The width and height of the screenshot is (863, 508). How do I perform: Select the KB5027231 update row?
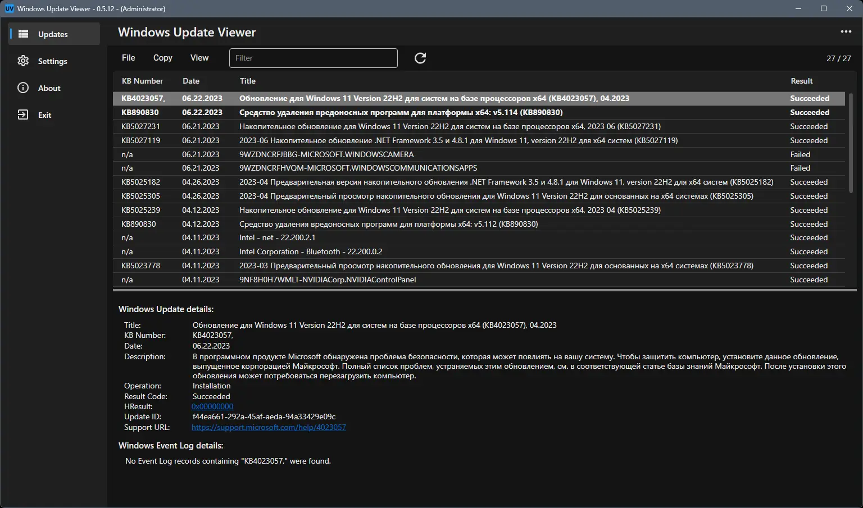coord(449,126)
